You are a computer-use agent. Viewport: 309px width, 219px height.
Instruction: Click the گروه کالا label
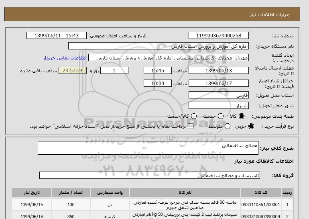click(283, 175)
